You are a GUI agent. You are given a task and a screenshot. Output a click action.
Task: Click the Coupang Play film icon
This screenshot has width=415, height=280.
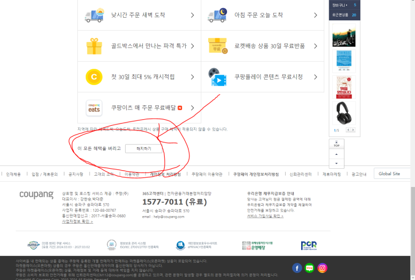click(217, 77)
